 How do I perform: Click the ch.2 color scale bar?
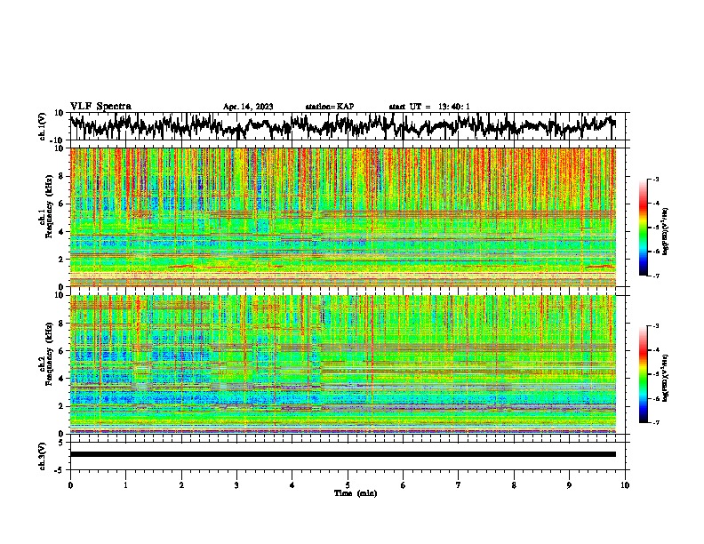coord(643,374)
